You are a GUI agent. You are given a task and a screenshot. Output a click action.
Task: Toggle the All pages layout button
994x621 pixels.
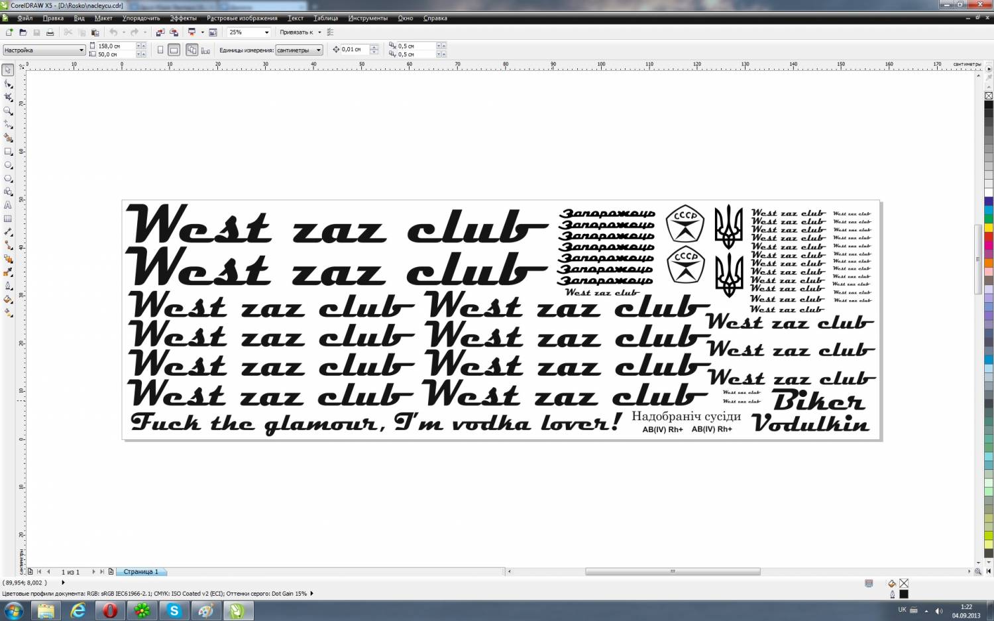coord(192,50)
